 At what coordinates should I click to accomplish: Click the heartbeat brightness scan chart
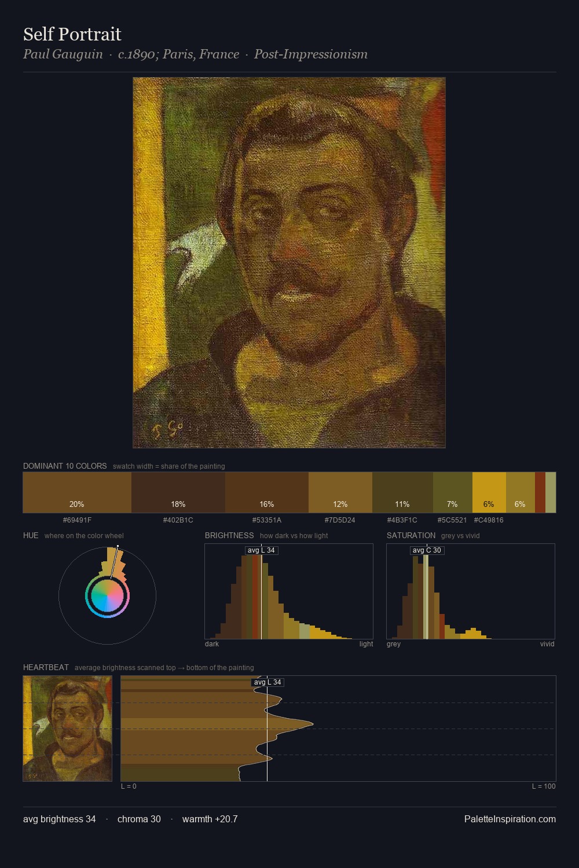point(338,729)
